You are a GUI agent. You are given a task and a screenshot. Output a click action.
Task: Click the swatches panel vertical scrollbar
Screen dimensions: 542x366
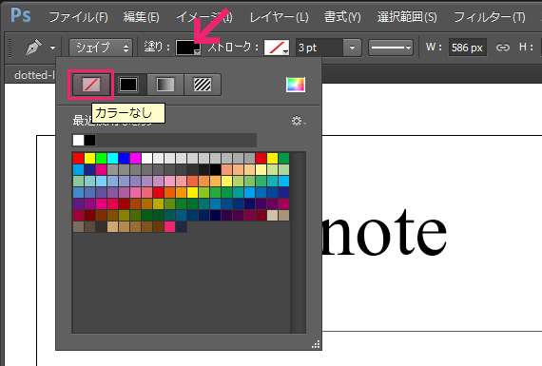point(298,242)
